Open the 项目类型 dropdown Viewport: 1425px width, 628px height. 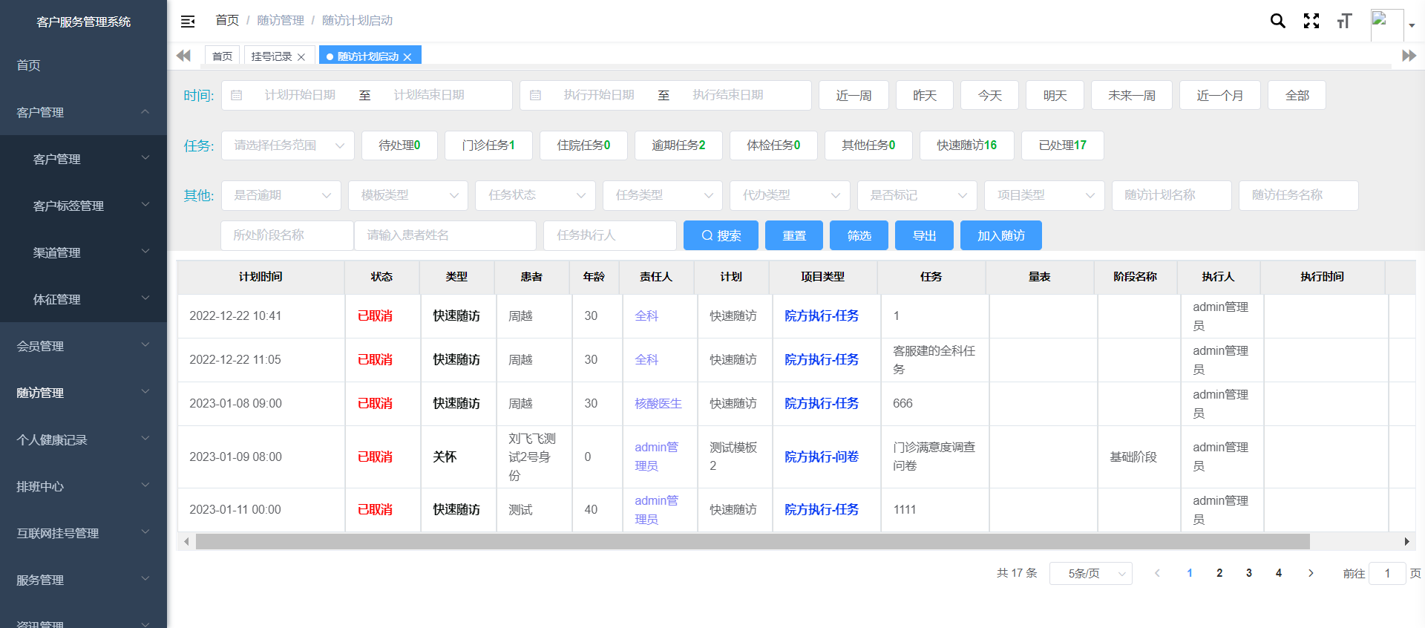pos(1044,195)
